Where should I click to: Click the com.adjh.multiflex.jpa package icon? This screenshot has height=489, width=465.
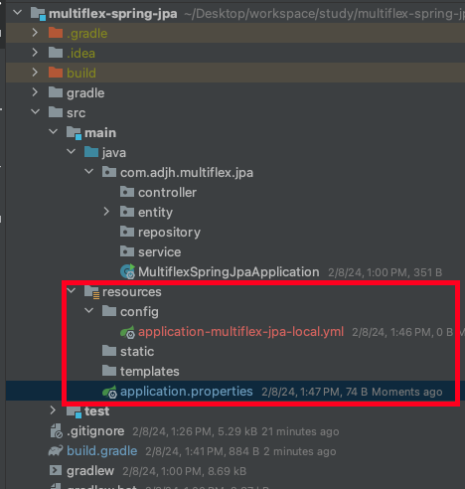(x=109, y=172)
